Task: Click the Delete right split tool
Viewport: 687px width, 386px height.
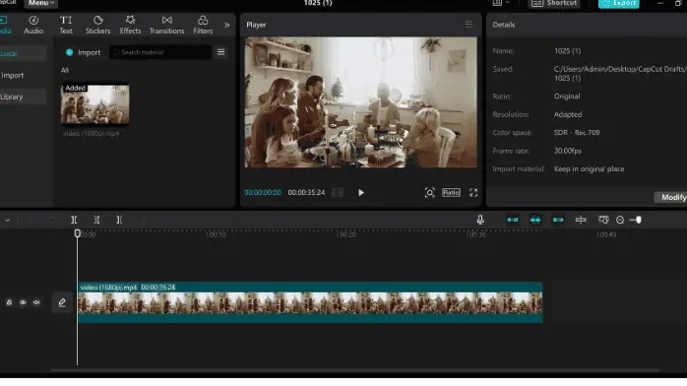Action: [119, 220]
